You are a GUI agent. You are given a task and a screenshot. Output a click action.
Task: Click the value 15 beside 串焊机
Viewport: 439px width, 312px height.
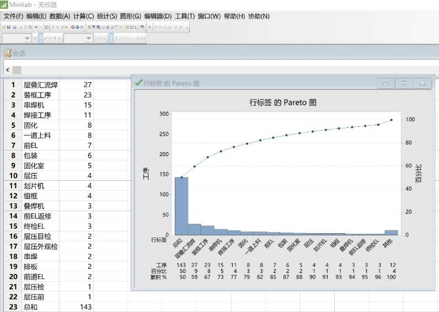(x=87, y=105)
